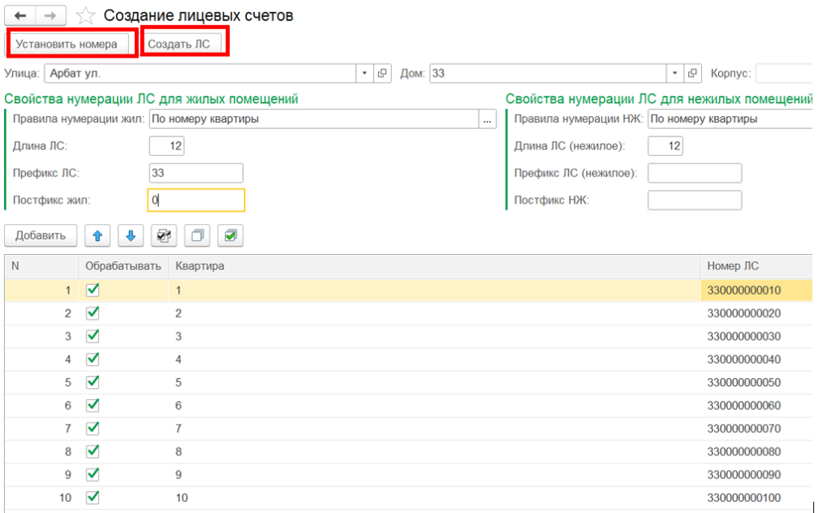The width and height of the screenshot is (831, 513).
Task: Move row down with blue arrow
Action: [131, 235]
